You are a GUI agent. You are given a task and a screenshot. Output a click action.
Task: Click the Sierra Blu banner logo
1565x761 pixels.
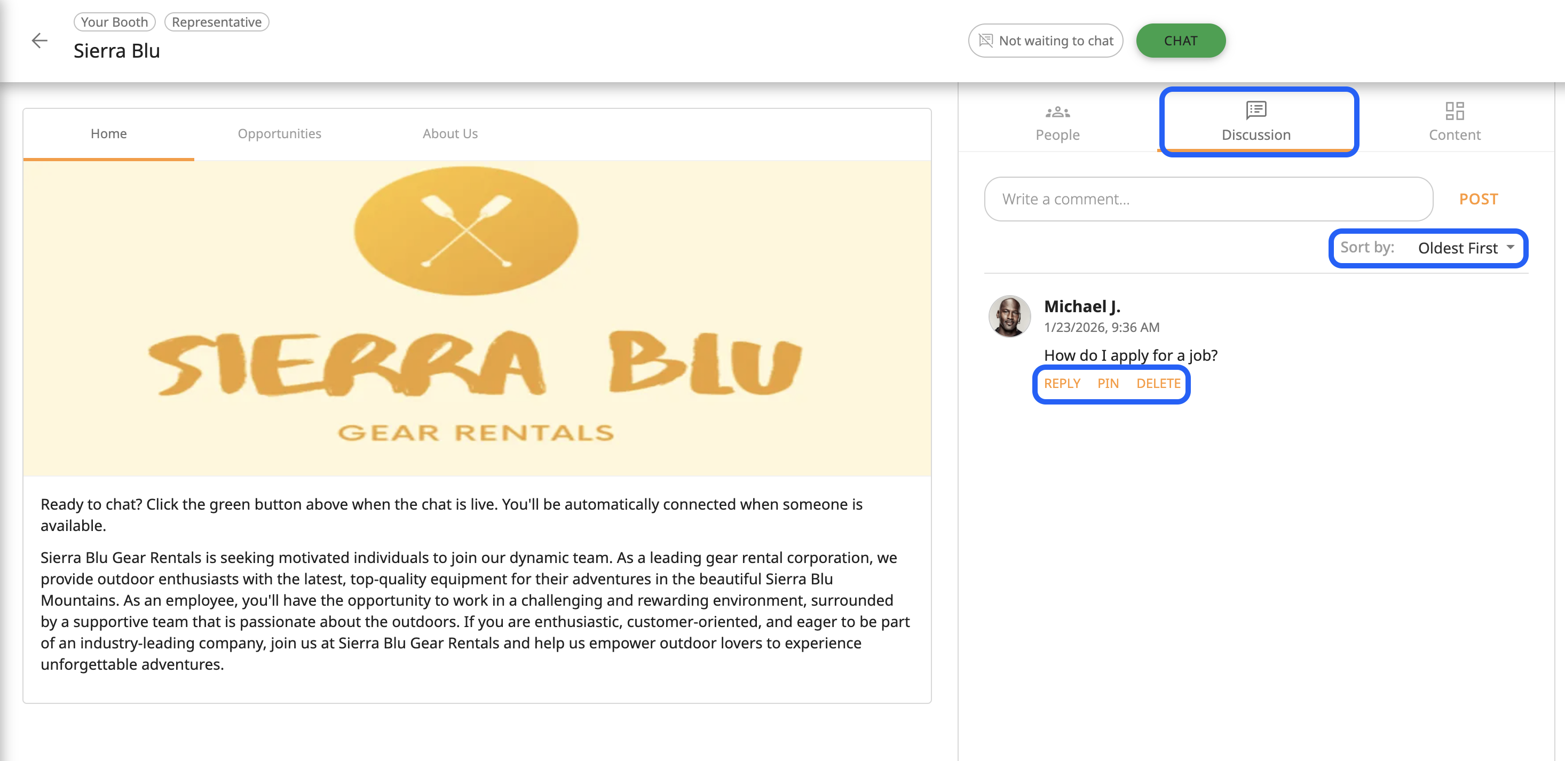476,318
